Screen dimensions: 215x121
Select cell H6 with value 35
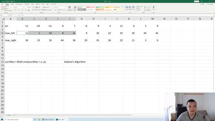(x=93, y=40)
